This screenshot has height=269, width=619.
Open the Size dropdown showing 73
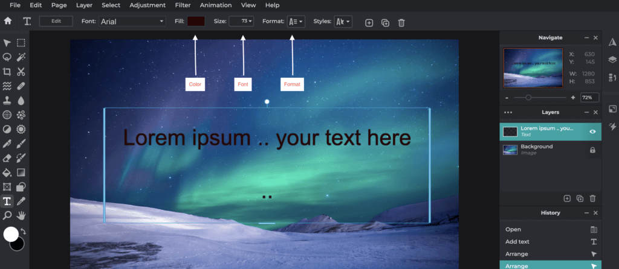(x=241, y=21)
